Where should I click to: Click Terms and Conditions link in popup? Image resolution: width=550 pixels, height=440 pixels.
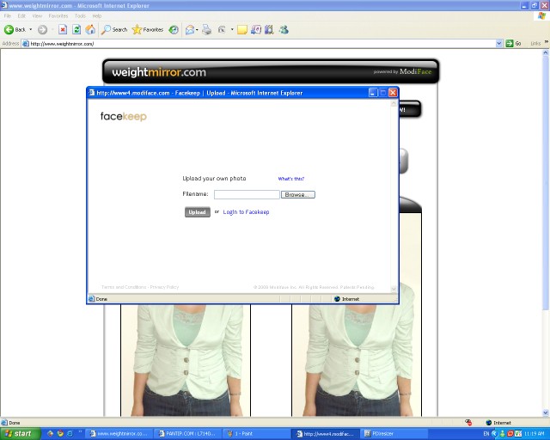point(124,287)
